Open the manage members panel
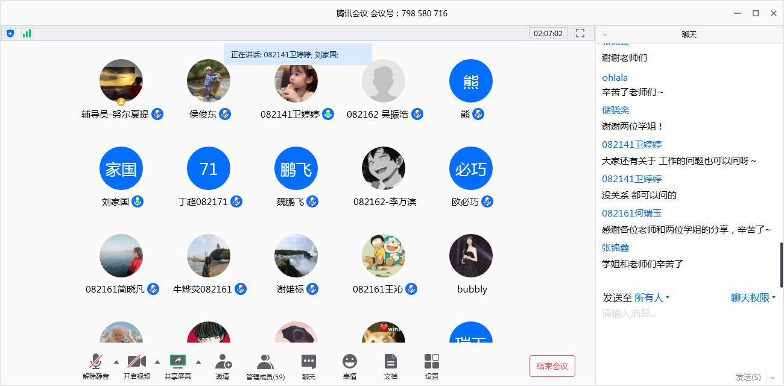This screenshot has width=784, height=386. [265, 366]
